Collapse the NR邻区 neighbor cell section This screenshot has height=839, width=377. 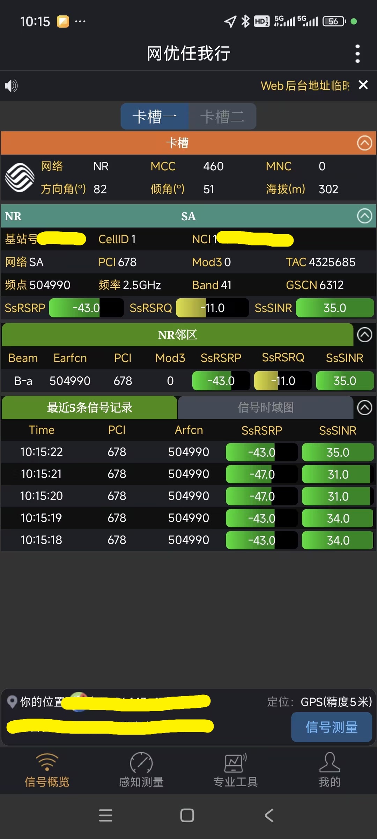coord(364,335)
